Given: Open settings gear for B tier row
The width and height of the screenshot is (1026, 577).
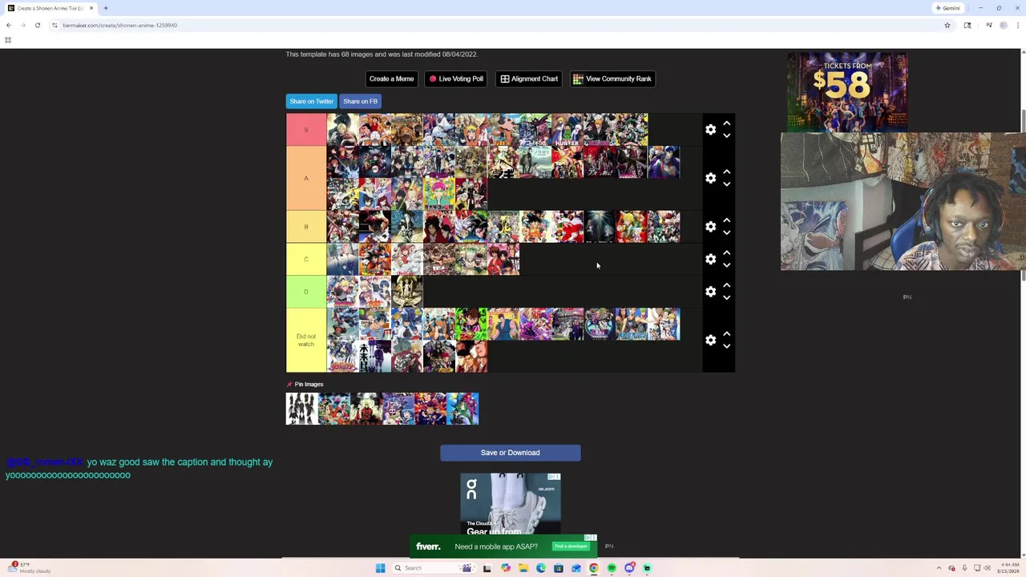Looking at the screenshot, I should pyautogui.click(x=710, y=227).
